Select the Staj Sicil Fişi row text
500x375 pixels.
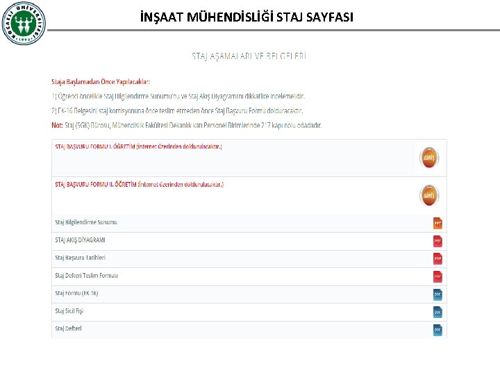click(69, 311)
